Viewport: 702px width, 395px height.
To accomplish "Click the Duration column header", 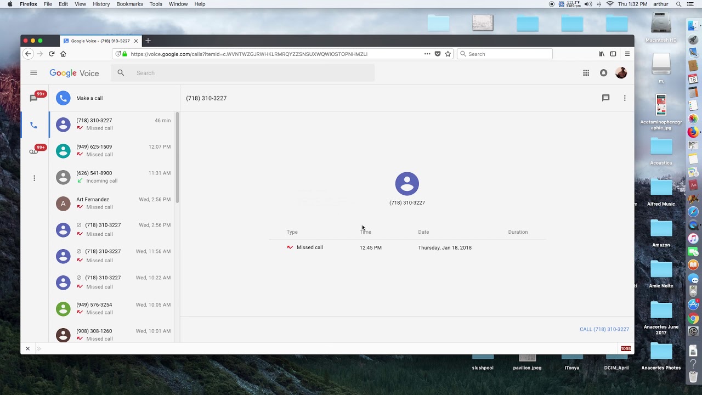I will (x=518, y=232).
